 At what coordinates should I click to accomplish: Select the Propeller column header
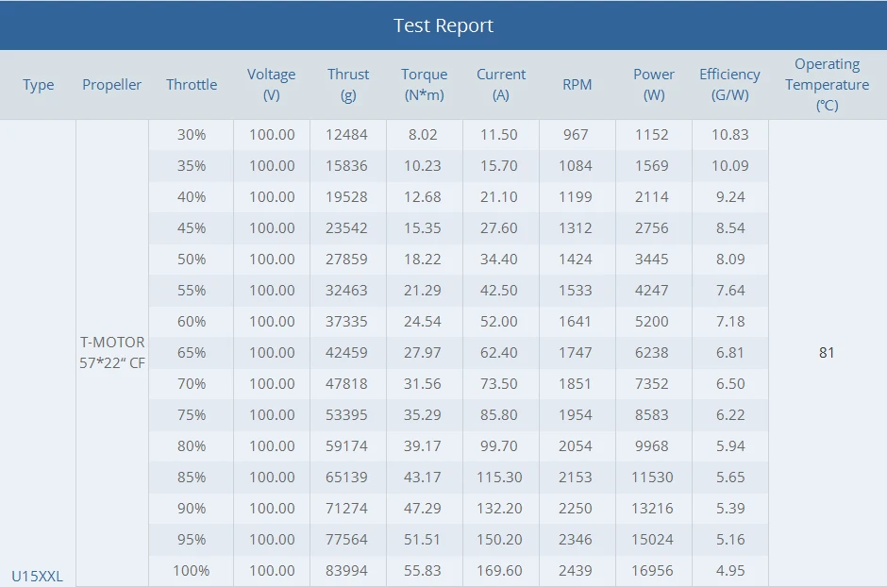pyautogui.click(x=111, y=85)
